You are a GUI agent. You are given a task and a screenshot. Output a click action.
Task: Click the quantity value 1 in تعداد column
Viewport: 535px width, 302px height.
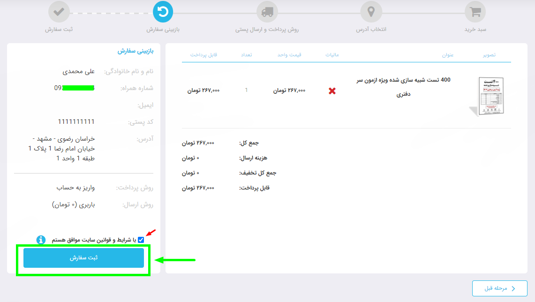coord(246,90)
